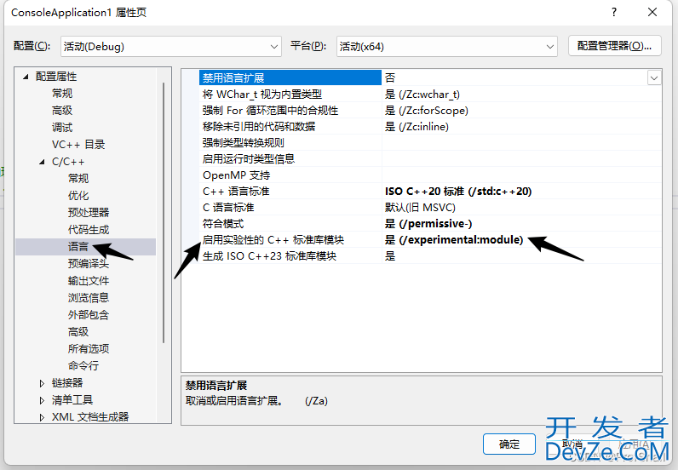The image size is (678, 470).
Task: Select 高级 under 配置属性
Action: (x=62, y=111)
